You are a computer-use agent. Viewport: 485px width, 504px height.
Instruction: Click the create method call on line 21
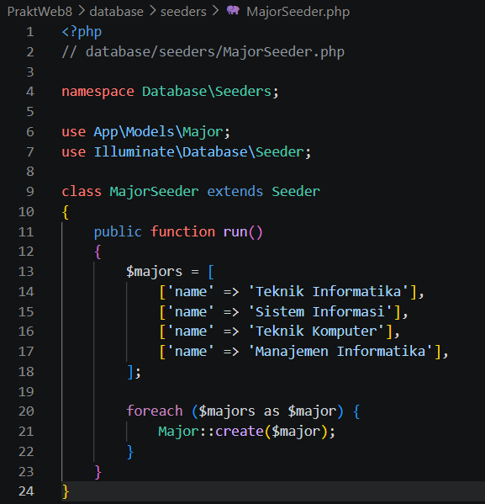pos(240,431)
